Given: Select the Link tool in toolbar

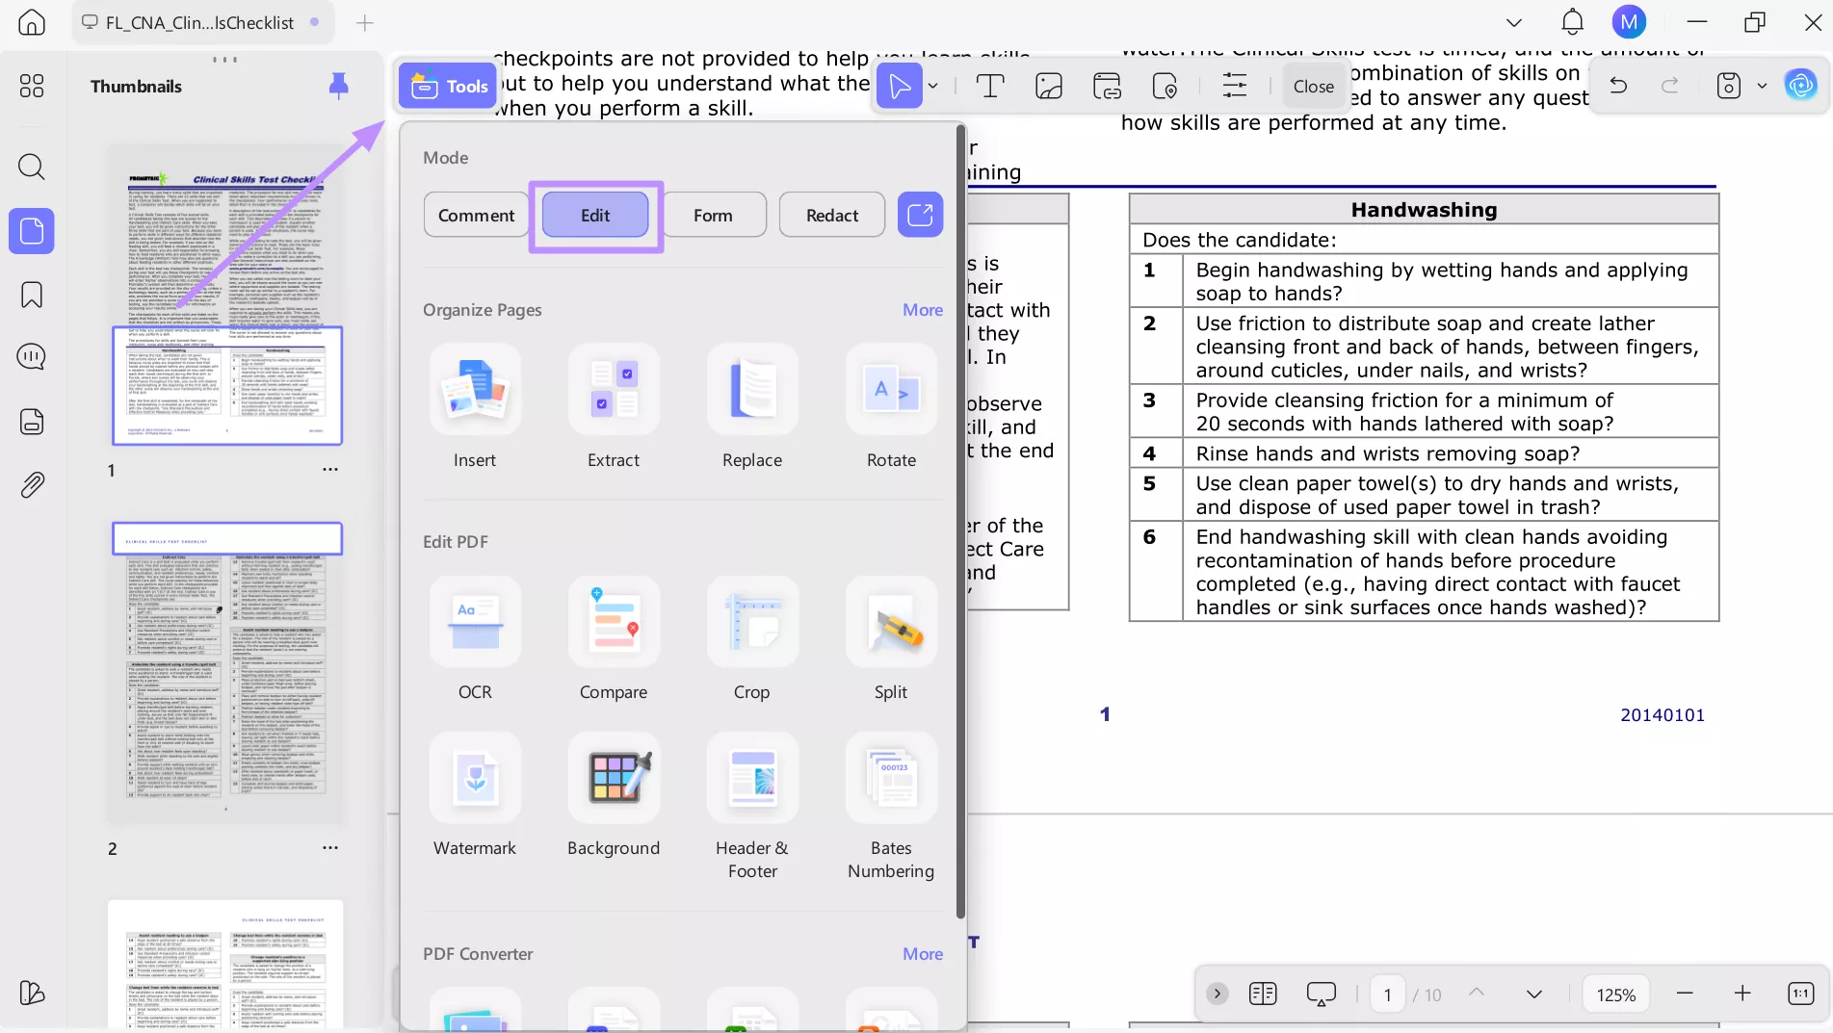Looking at the screenshot, I should tap(1107, 86).
